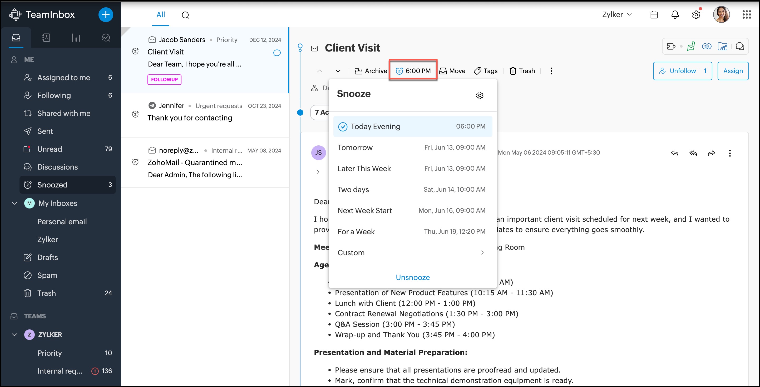Open the Zylker organization dropdown
The width and height of the screenshot is (760, 387).
point(617,15)
